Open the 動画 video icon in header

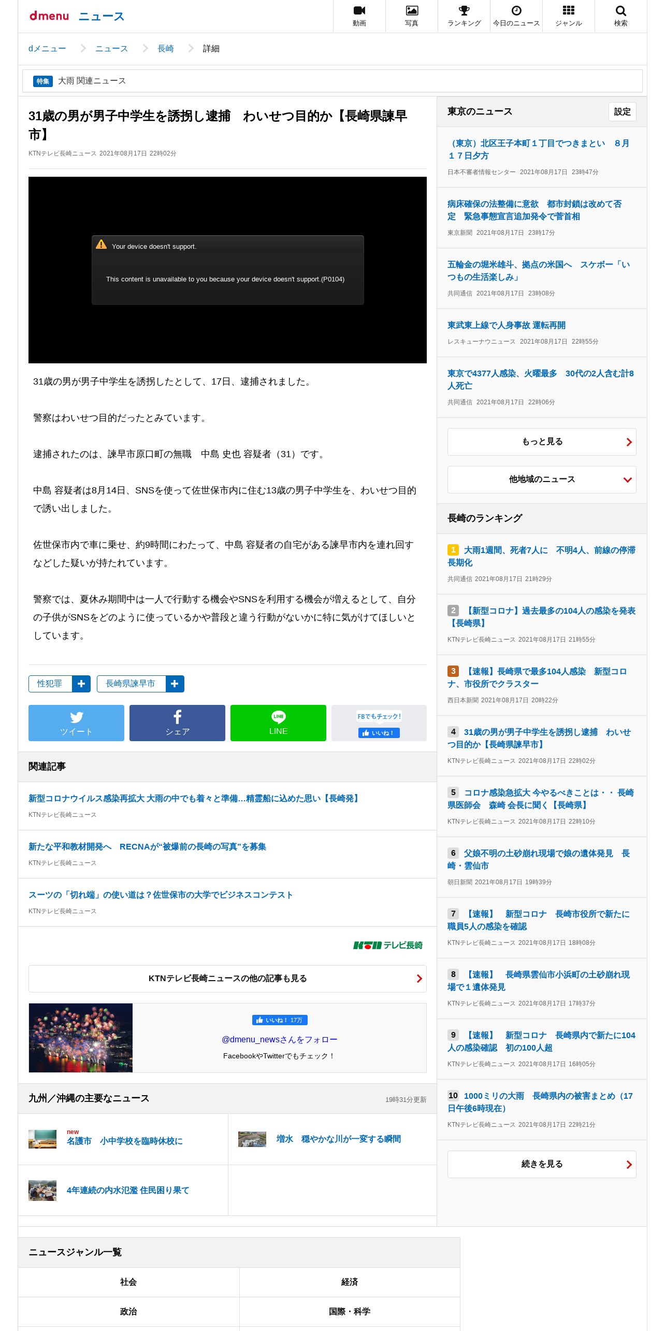point(359,16)
